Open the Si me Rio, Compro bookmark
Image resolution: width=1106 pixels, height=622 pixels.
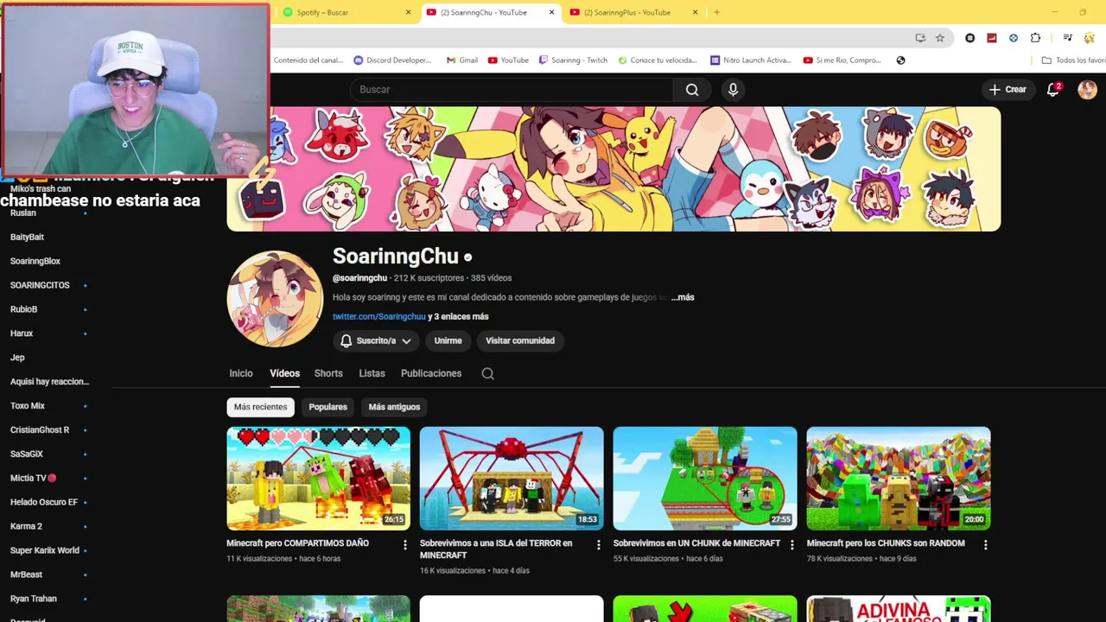(842, 60)
